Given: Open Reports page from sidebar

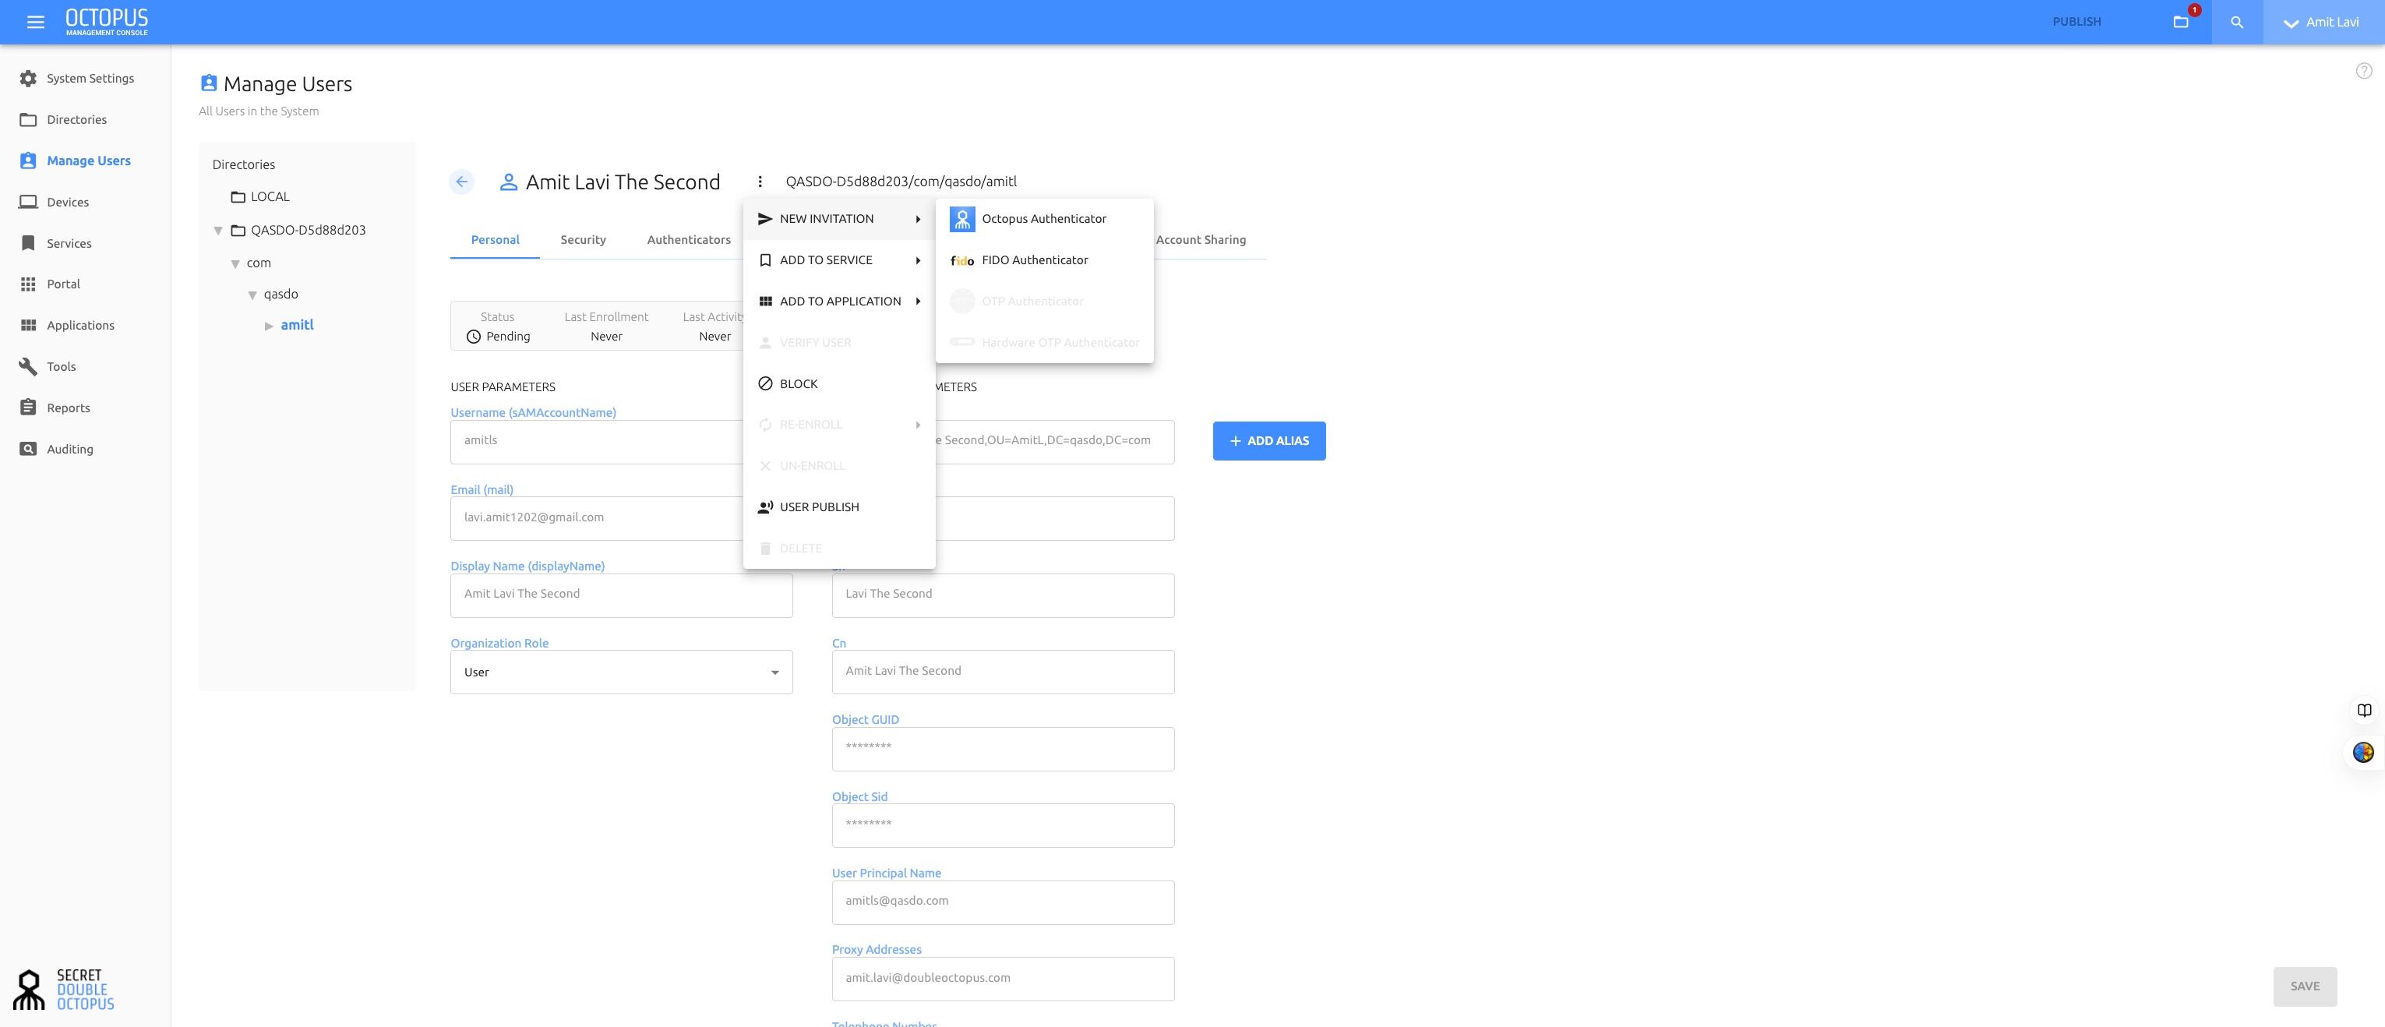Looking at the screenshot, I should 85,408.
